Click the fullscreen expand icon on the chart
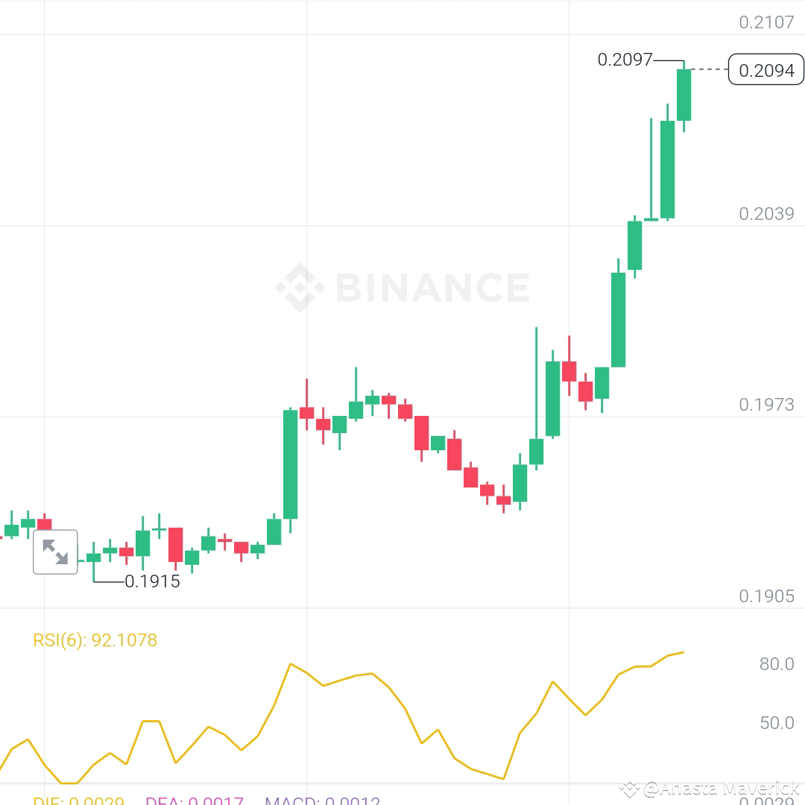Screen dimensions: 805x805 pos(55,552)
